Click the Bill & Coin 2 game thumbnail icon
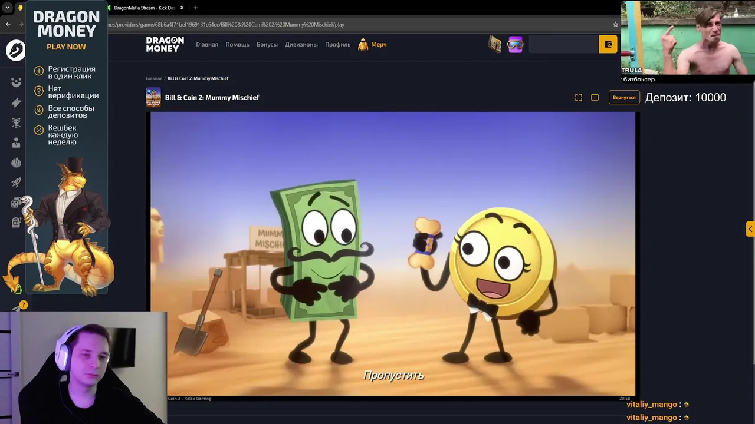Viewport: 755px width, 424px height. click(x=153, y=97)
